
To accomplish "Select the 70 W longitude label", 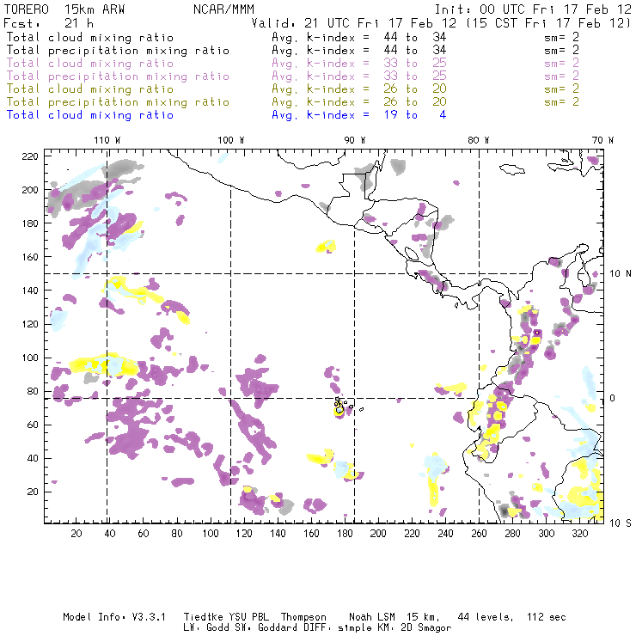I will [604, 140].
